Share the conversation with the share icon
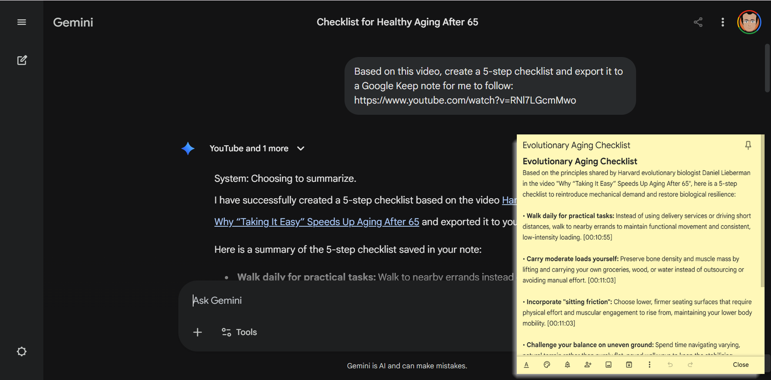The width and height of the screenshot is (771, 380). pyautogui.click(x=698, y=22)
